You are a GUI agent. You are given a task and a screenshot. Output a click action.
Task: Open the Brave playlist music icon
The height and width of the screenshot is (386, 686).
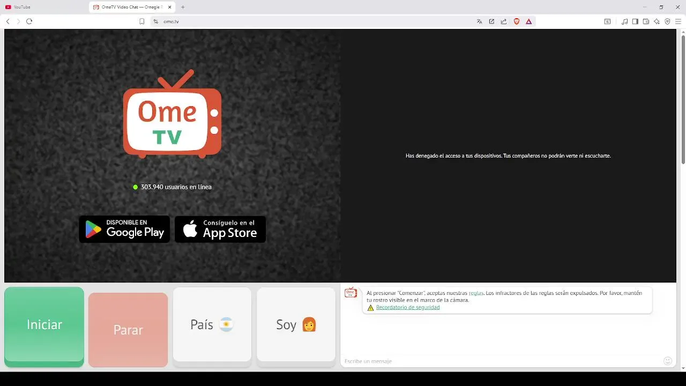[624, 21]
